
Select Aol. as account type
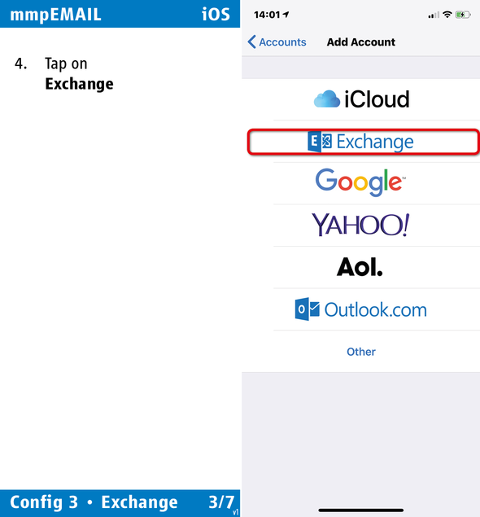pos(360,267)
